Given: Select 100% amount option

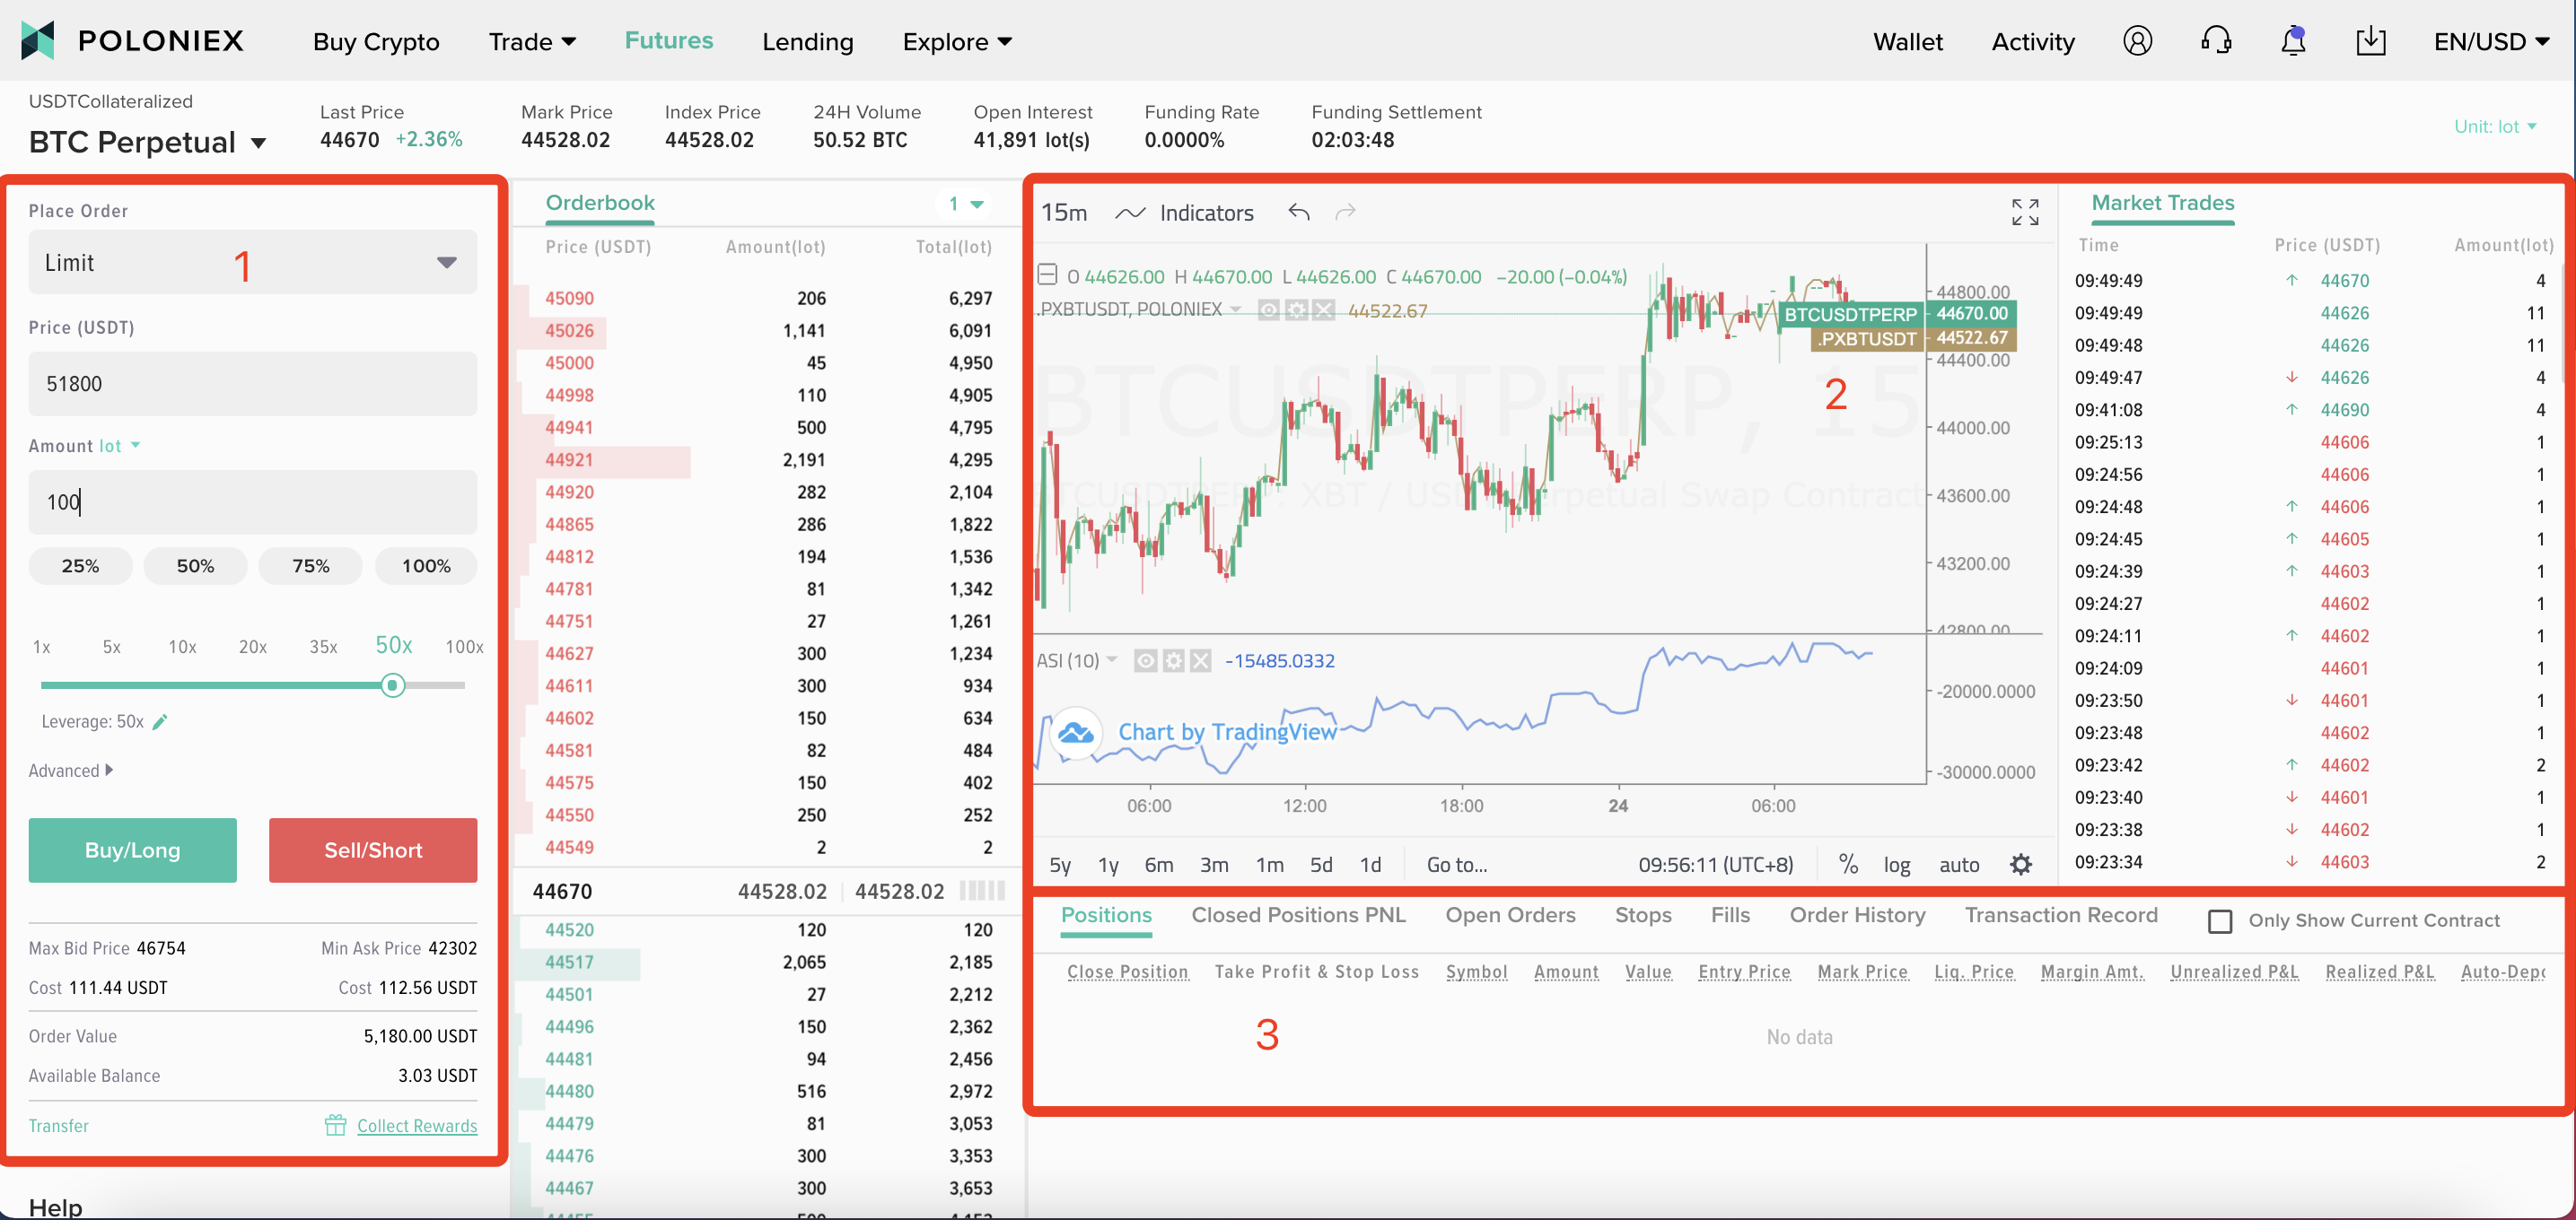Looking at the screenshot, I should (x=426, y=565).
